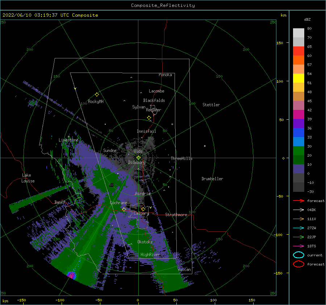Click the 80 dBZ color swatch

pyautogui.click(x=298, y=33)
